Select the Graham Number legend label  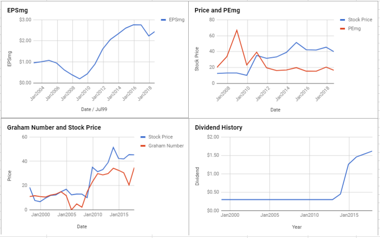(x=166, y=146)
